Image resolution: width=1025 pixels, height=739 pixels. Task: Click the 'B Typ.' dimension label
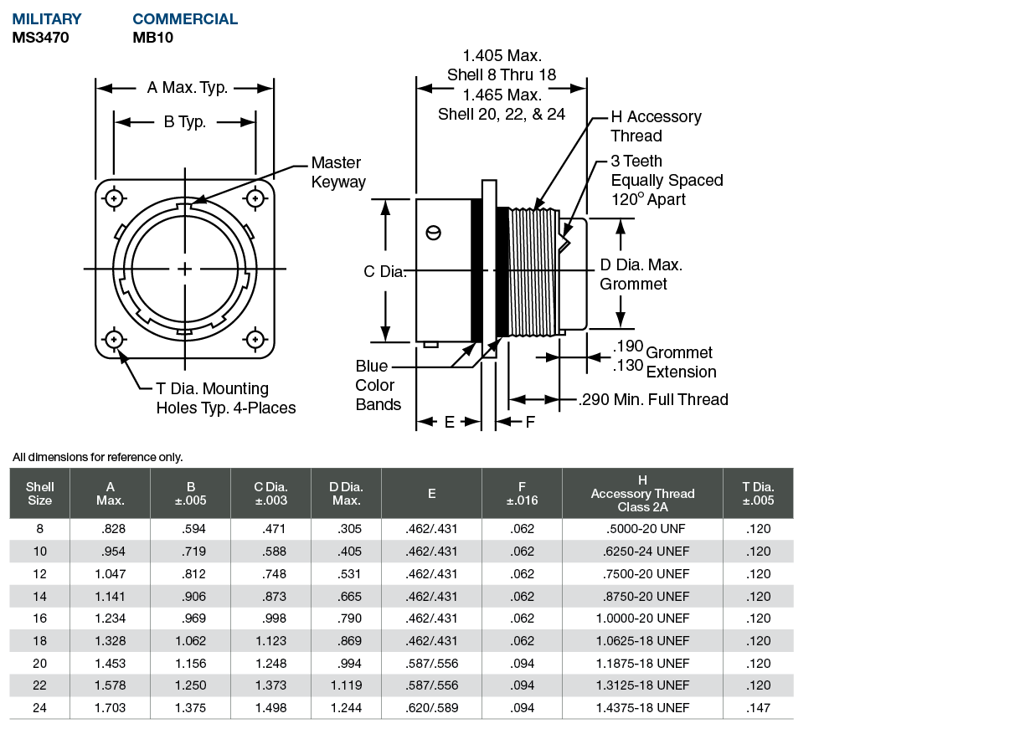tap(185, 122)
